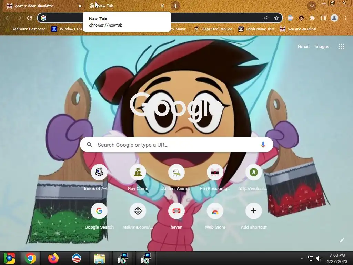Open uhhh anime bookmark
Viewport: 353px width, 265px height.
(256, 29)
